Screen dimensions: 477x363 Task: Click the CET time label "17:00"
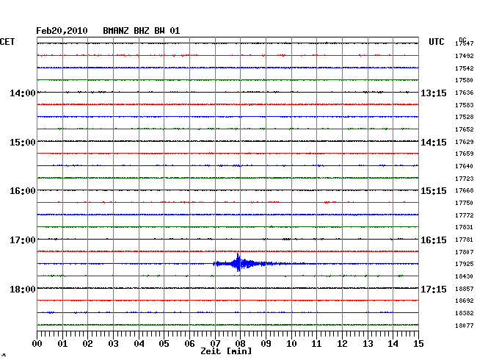coord(23,240)
